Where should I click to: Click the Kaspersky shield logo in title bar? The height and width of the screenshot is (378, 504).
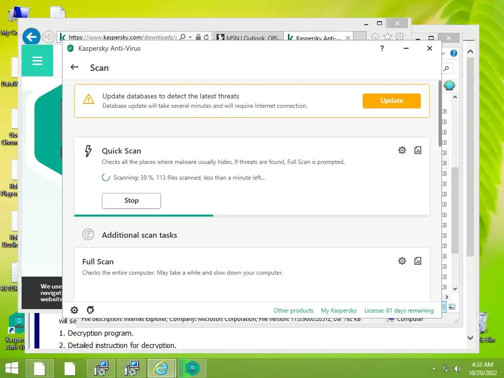70,49
